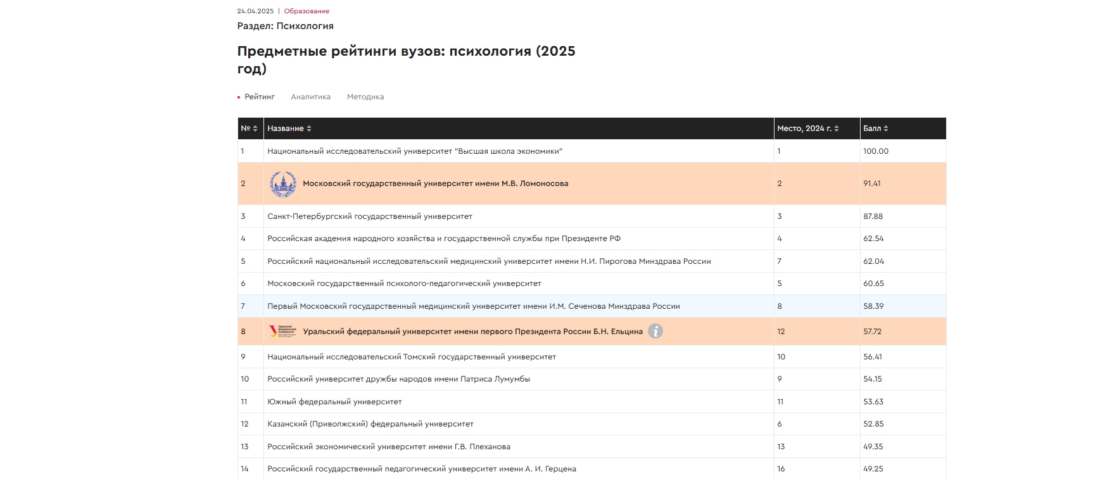Viewport: 1100px width, 479px height.
Task: Click rank number of Южный федеральный row
Action: 244,402
